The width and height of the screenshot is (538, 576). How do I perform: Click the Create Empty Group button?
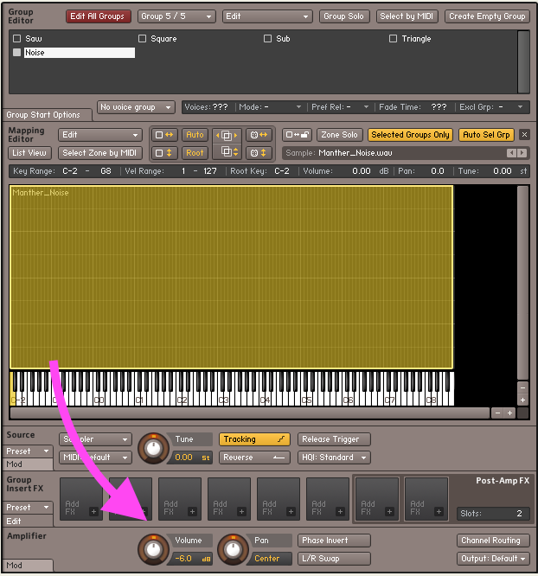487,16
